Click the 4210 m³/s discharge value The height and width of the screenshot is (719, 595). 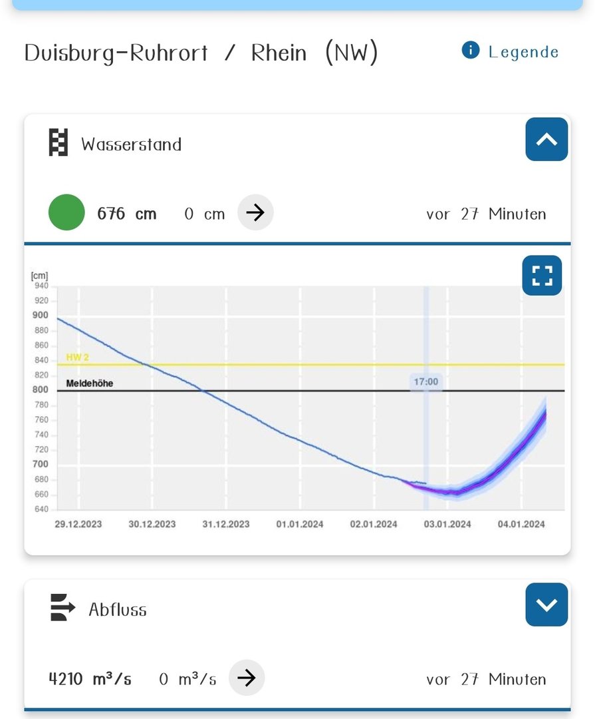[x=90, y=679]
